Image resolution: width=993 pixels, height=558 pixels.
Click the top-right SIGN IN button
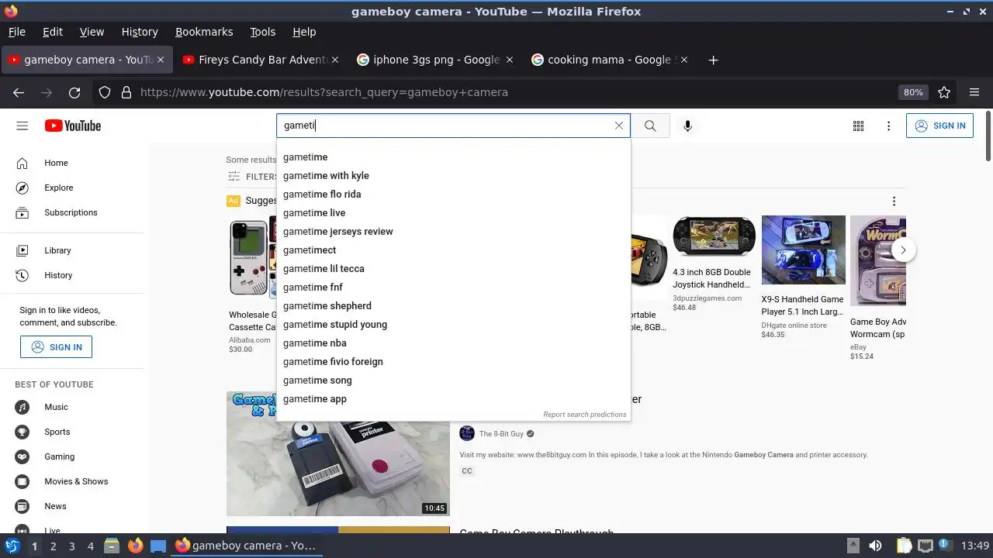coord(939,126)
